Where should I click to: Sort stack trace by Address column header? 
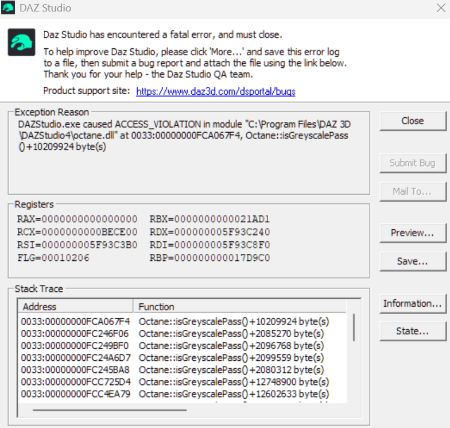76,307
